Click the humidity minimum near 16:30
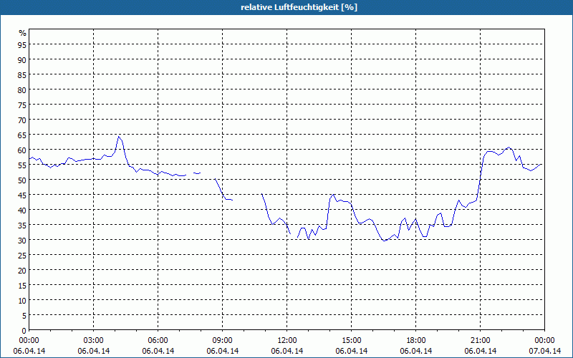Screen dimensions: 573x358 384,241
